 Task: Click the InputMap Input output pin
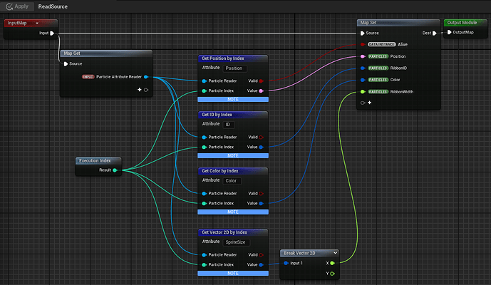coord(52,33)
